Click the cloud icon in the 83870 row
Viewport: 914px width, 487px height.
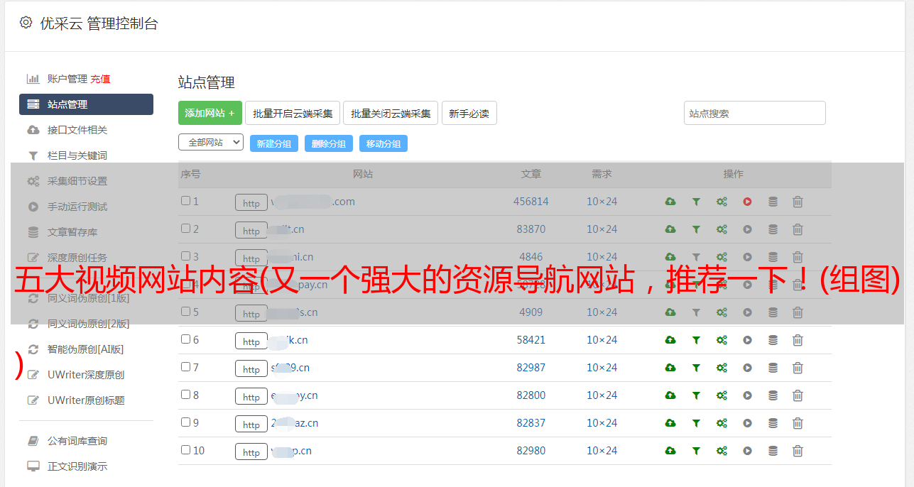(670, 229)
